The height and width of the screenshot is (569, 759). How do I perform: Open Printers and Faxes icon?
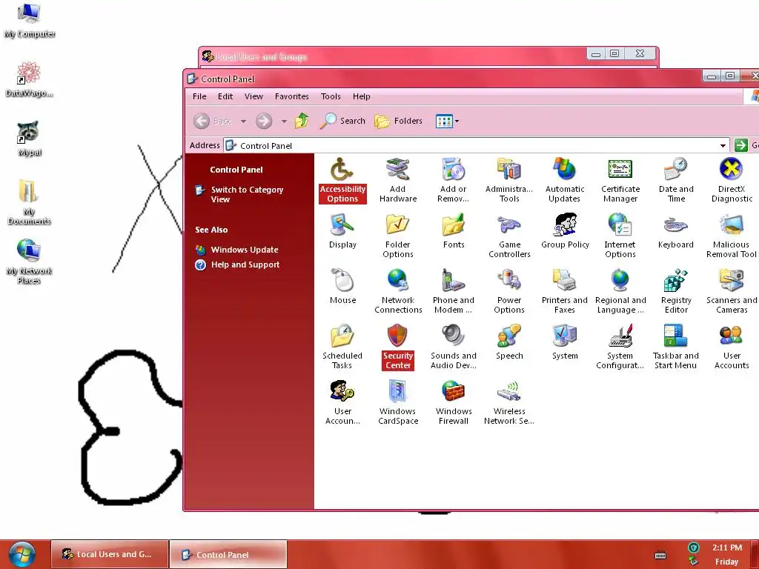564,291
